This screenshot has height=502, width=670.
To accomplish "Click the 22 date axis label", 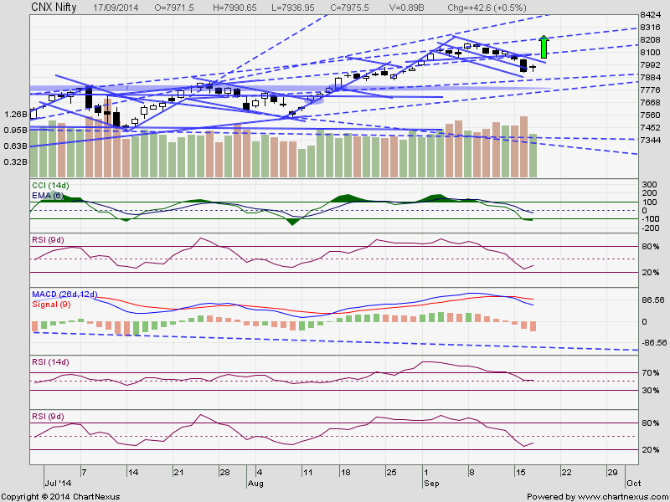I will coord(566,472).
